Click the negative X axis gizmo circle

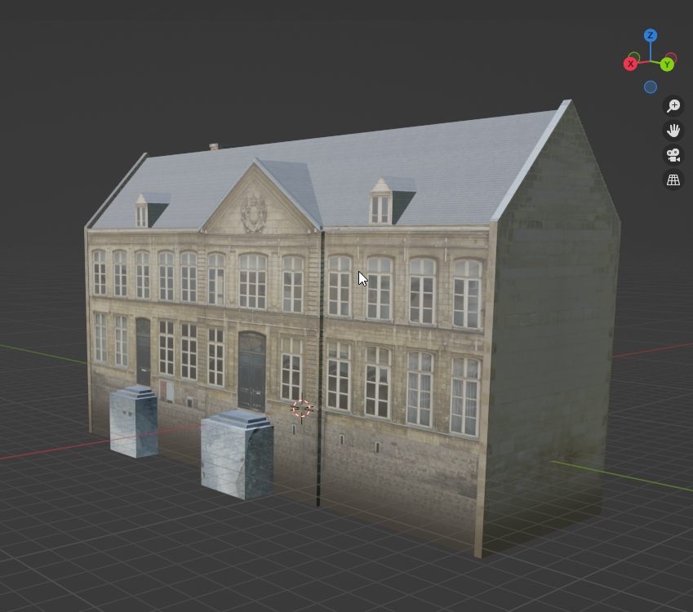pos(671,58)
